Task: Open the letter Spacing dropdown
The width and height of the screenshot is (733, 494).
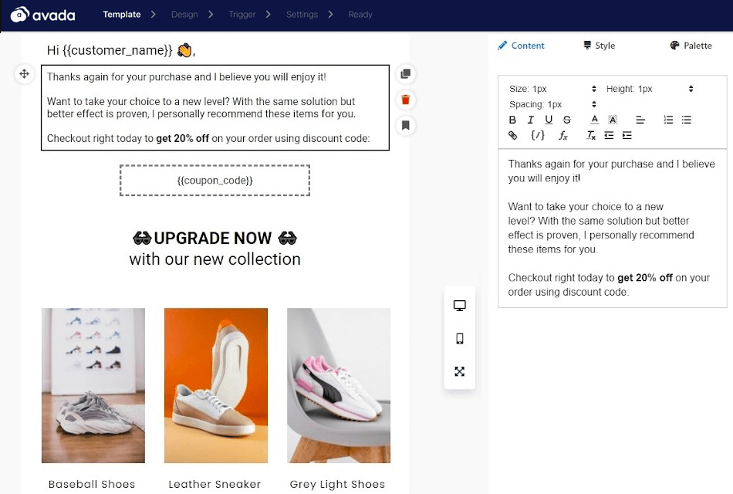Action: point(553,104)
